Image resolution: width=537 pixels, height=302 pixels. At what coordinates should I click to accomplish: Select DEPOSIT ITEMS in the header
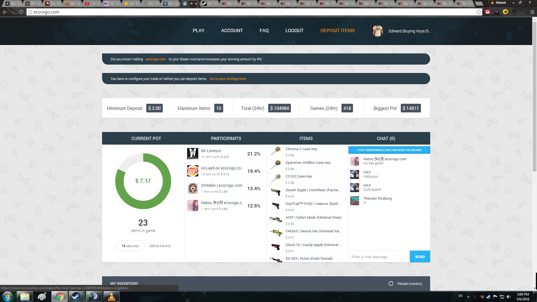tap(337, 31)
